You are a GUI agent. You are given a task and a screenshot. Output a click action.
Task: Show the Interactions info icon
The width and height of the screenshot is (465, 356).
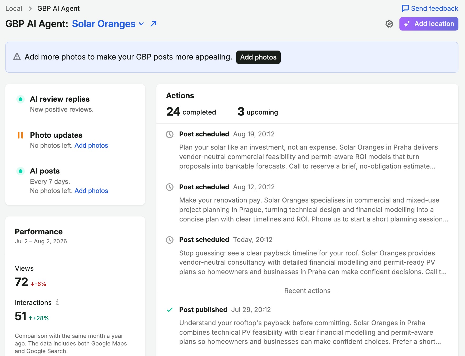coord(57,302)
